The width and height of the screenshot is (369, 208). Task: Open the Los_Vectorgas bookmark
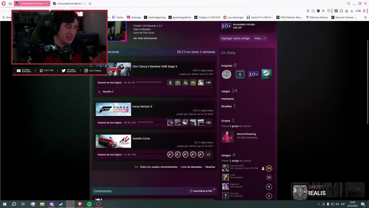click(234, 17)
